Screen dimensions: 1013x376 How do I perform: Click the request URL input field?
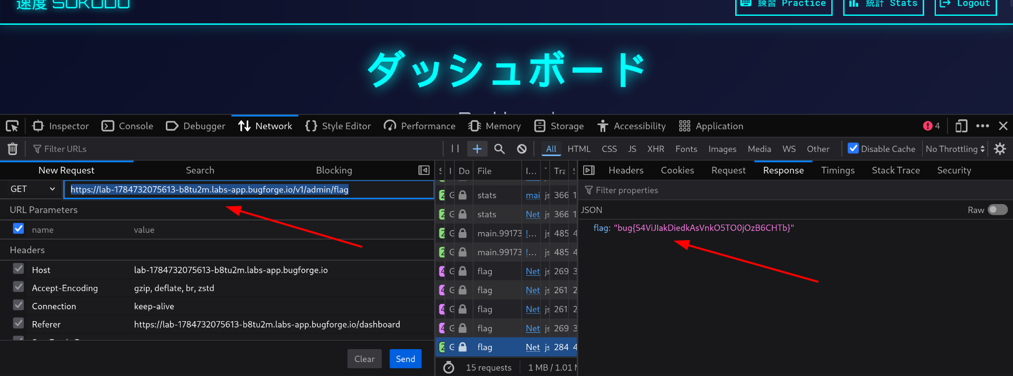coord(248,189)
